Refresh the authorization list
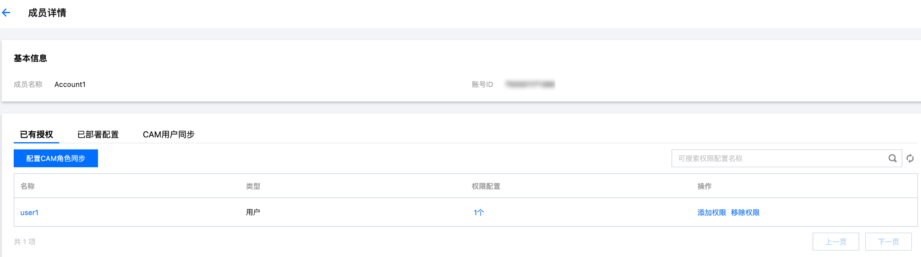This screenshot has width=921, height=257. (x=910, y=158)
